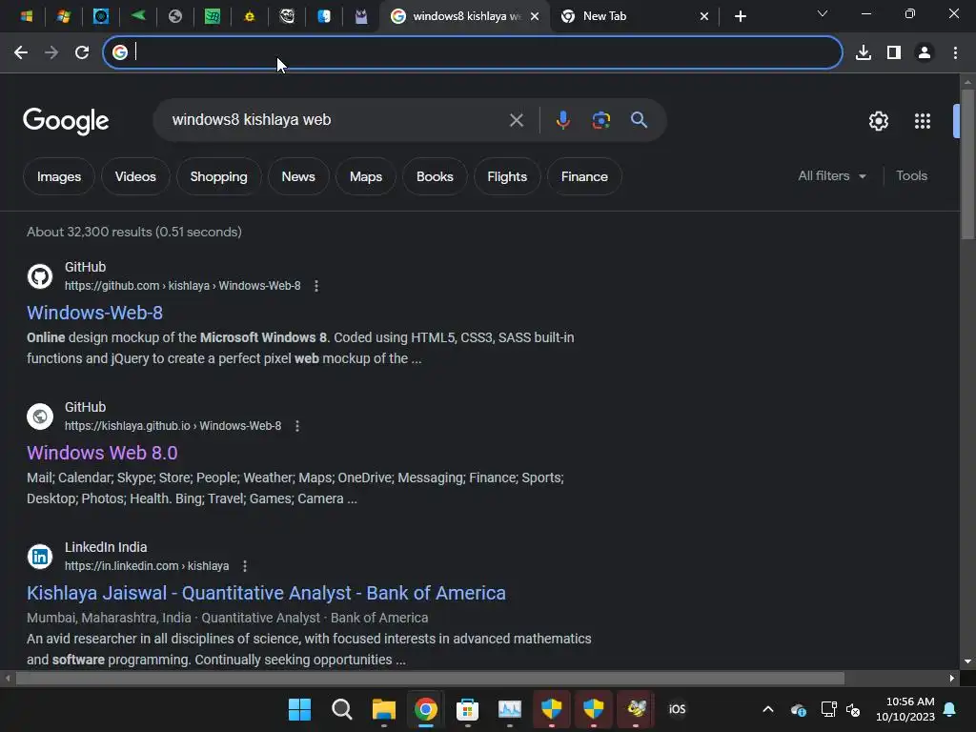Search by image with Google Lens
This screenshot has width=976, height=732.
tap(600, 120)
